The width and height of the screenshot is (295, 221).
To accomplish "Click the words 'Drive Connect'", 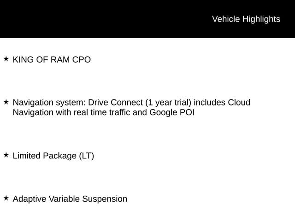I will pyautogui.click(x=116, y=102).
